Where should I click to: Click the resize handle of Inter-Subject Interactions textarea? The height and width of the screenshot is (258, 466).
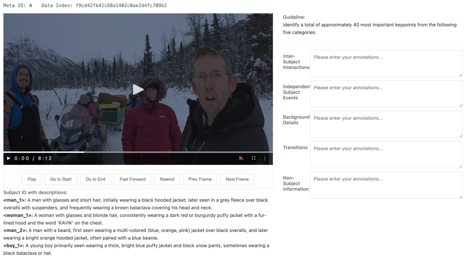[461, 75]
